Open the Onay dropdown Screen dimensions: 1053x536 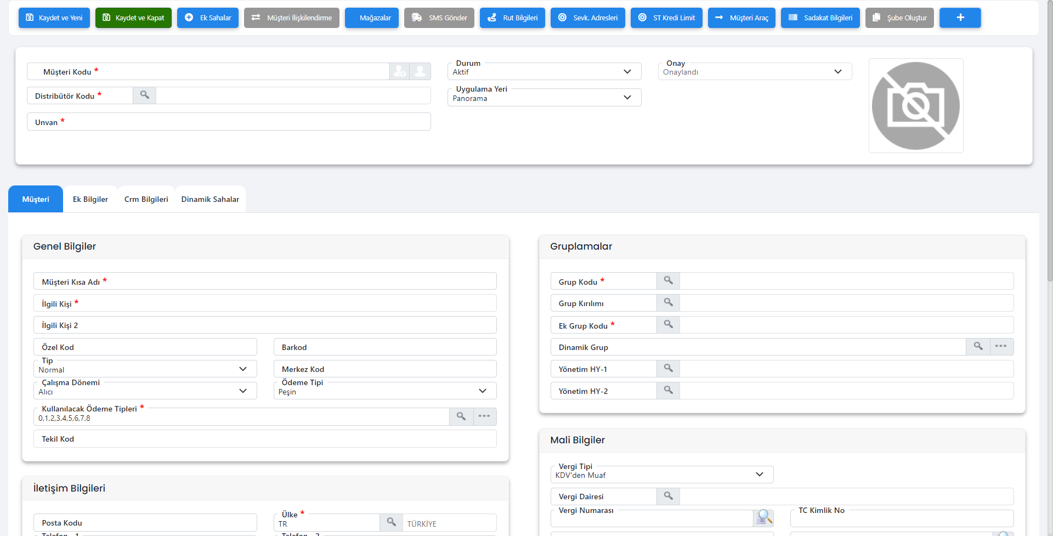[x=755, y=71]
